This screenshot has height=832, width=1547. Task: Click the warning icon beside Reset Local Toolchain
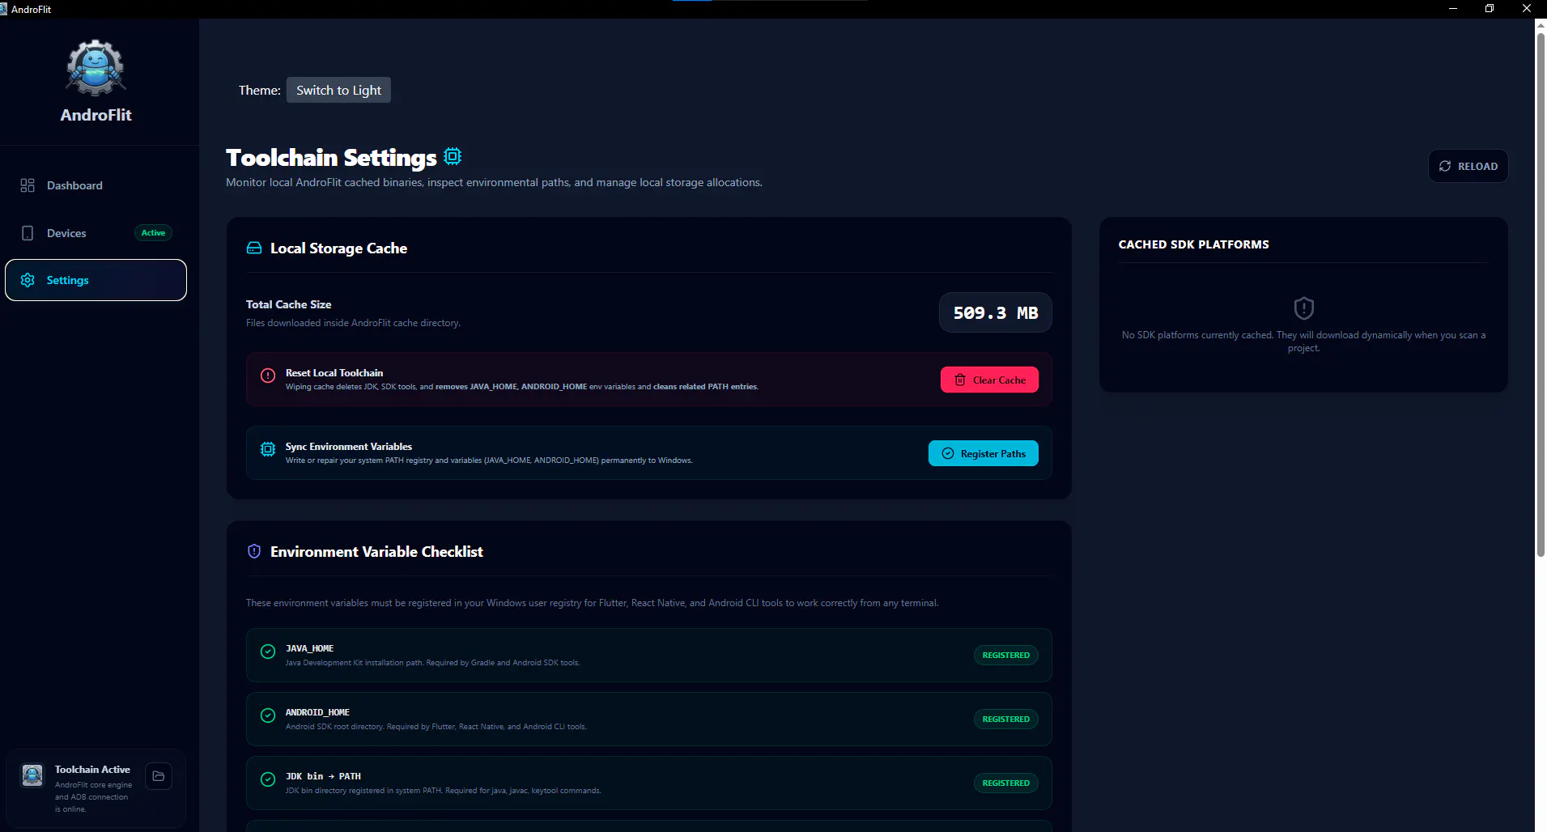point(268,376)
